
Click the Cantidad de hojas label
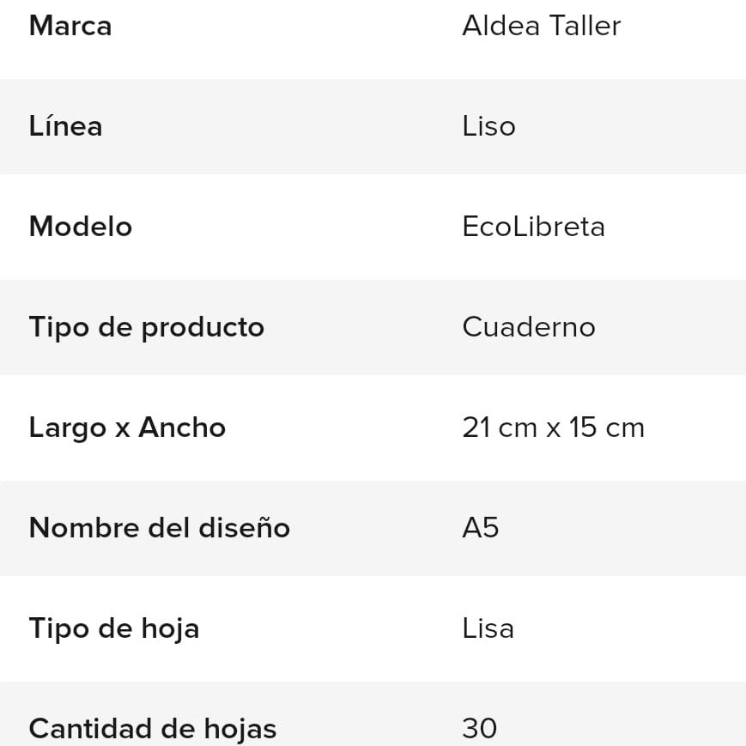point(153,729)
